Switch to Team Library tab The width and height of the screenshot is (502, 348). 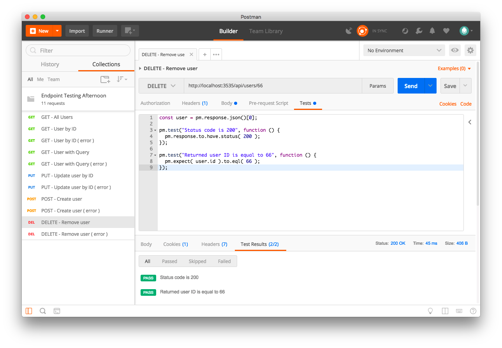(x=266, y=31)
